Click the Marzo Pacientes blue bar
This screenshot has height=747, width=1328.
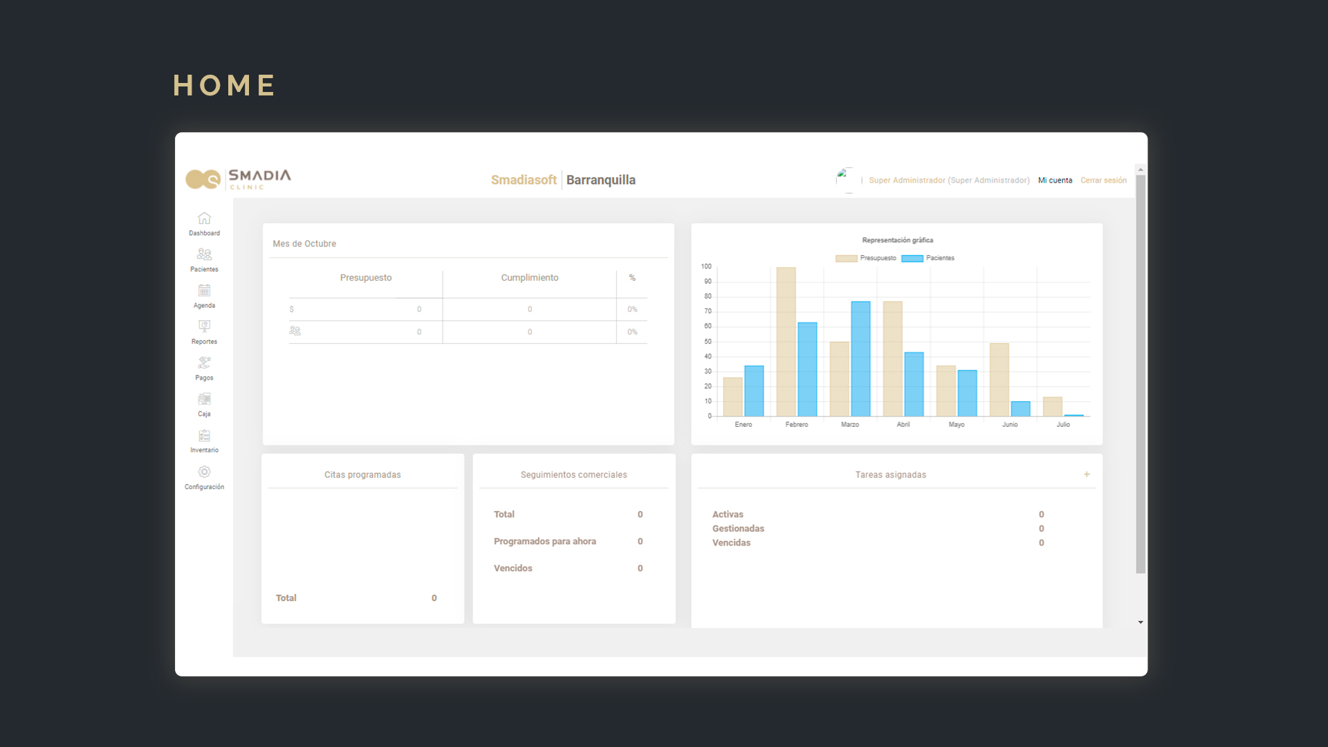860,359
